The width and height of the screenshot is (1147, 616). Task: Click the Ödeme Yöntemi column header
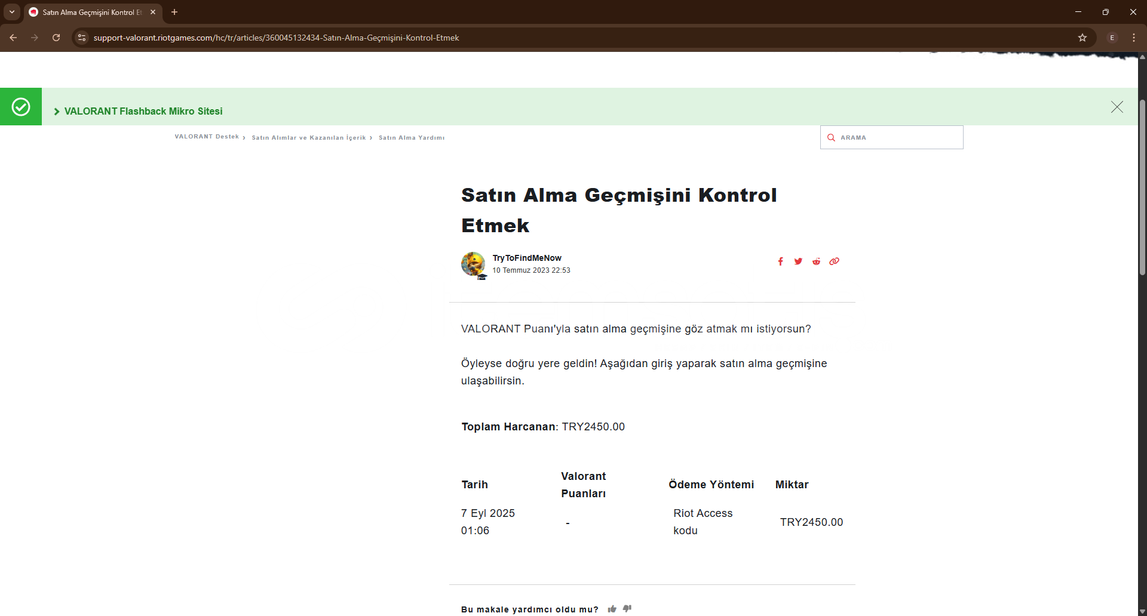[711, 485]
